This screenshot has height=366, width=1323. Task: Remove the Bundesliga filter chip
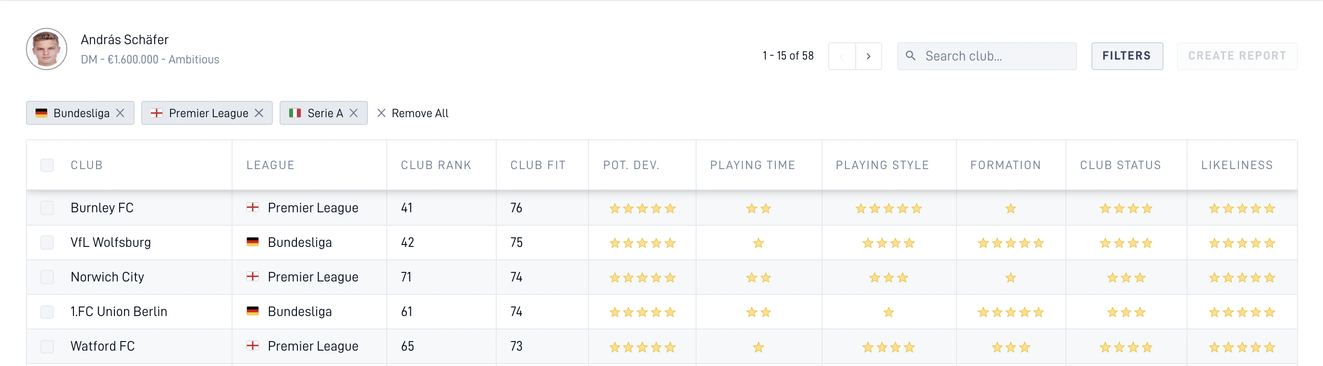click(x=120, y=113)
